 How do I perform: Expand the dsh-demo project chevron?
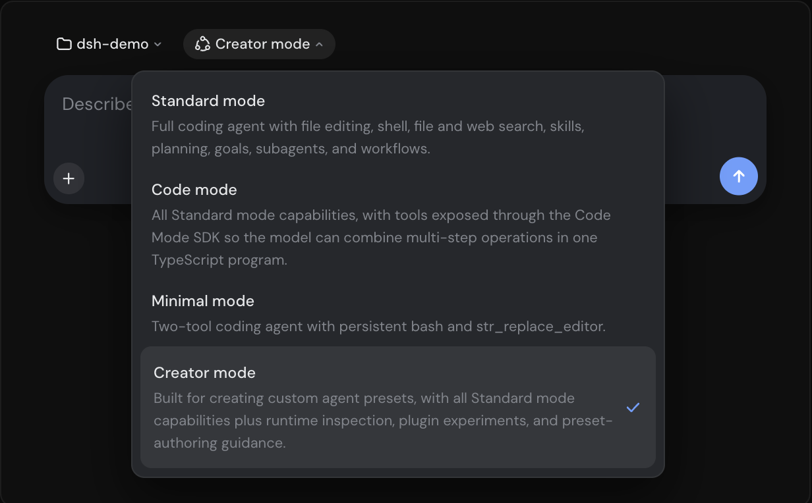158,44
